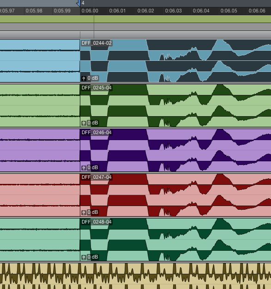The width and height of the screenshot is (271, 289).
Task: Click the clip gain icon on DFF_0248-04
Action: [84, 257]
